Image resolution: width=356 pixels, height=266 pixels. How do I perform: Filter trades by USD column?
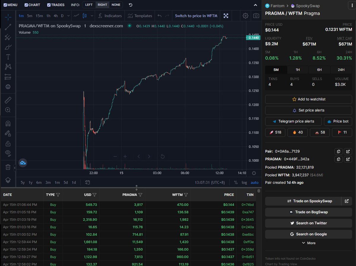(x=94, y=195)
